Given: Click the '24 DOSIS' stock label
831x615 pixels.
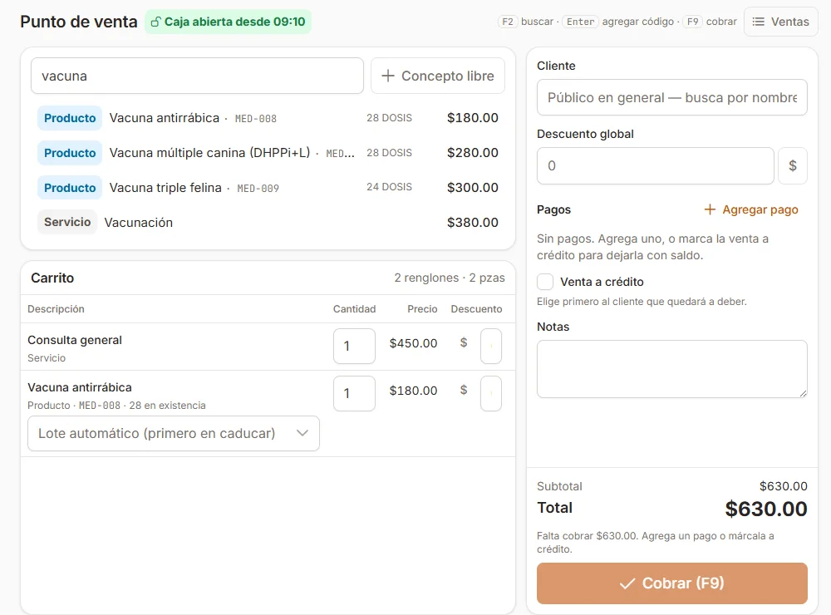Looking at the screenshot, I should tap(389, 187).
